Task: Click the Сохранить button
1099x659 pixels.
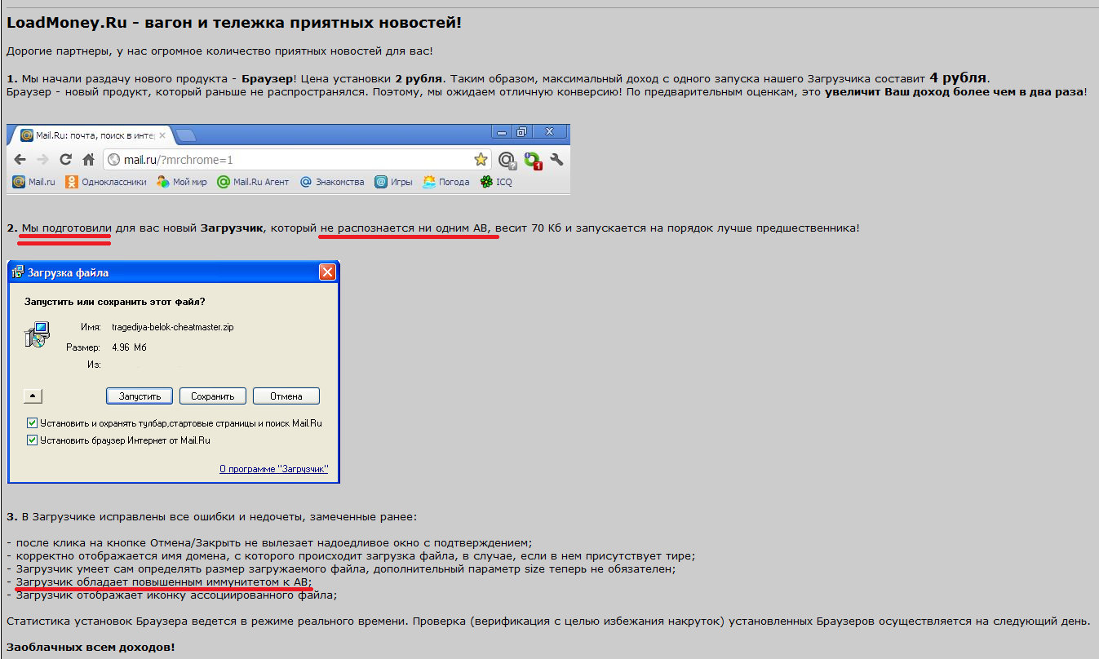Action: tap(212, 396)
